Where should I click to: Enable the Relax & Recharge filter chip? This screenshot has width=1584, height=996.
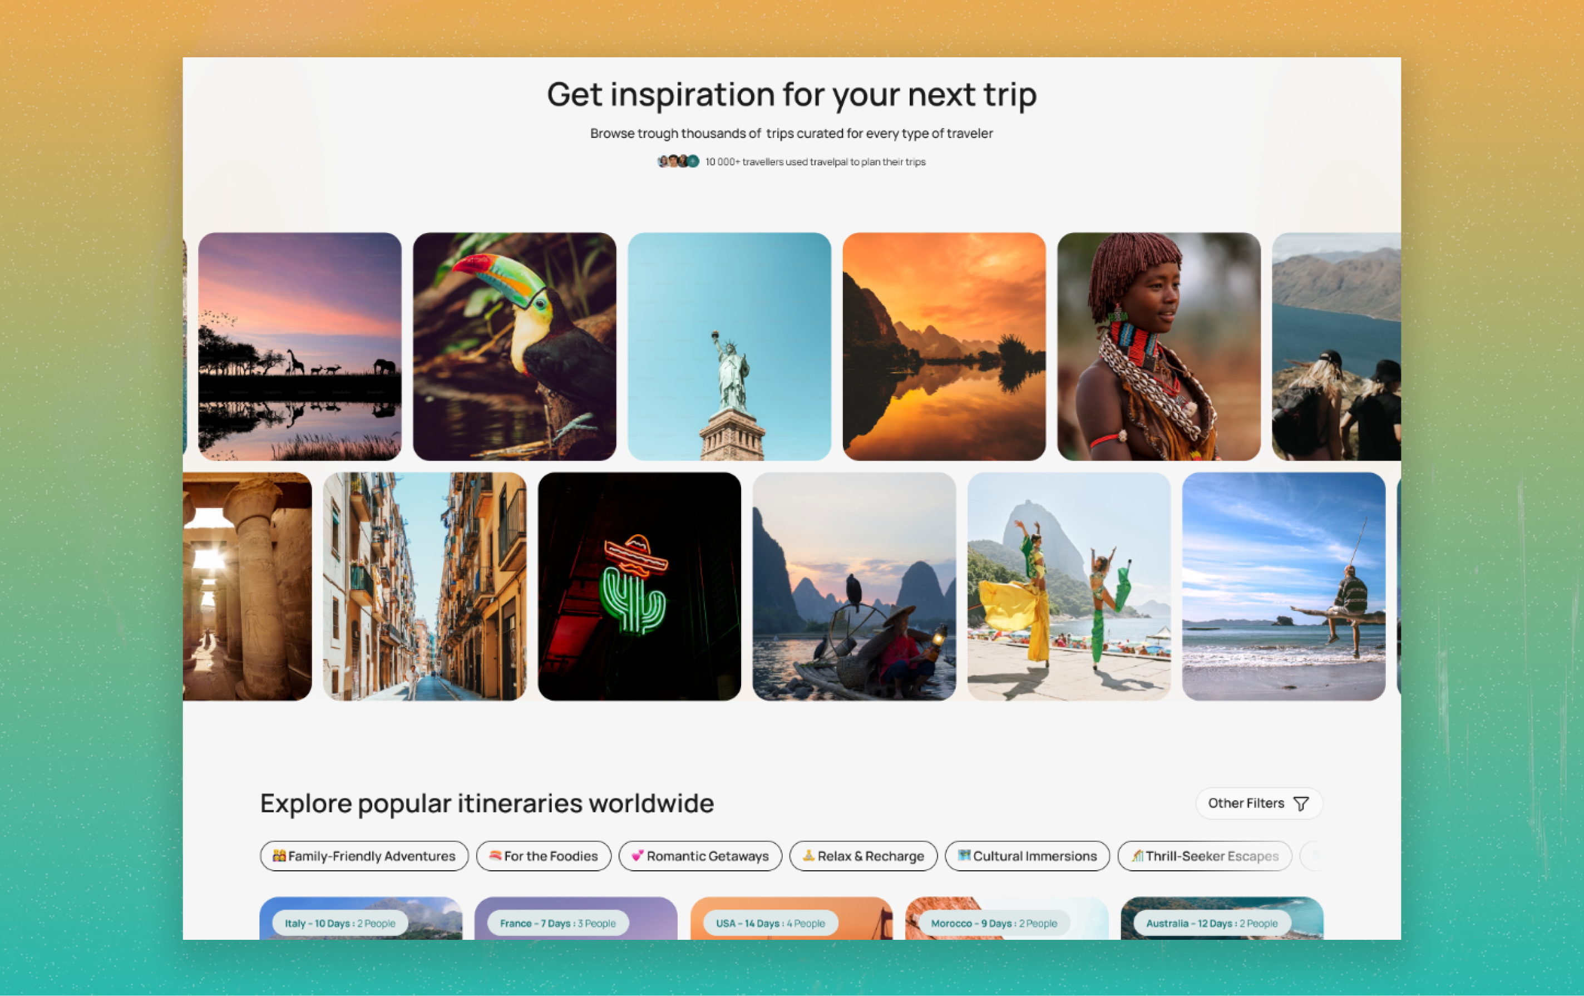tap(863, 856)
